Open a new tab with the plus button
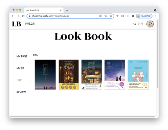This screenshot has width=168, height=130. click(67, 10)
